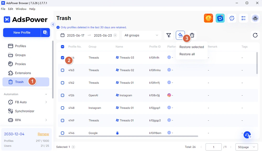Click the end date 2025-06-23

tap(103, 35)
